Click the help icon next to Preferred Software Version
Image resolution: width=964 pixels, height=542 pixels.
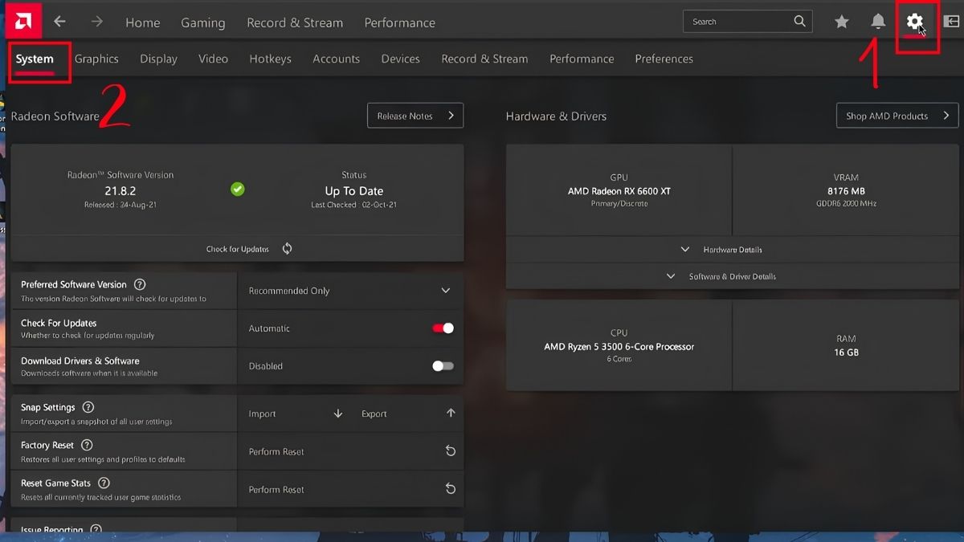(140, 284)
